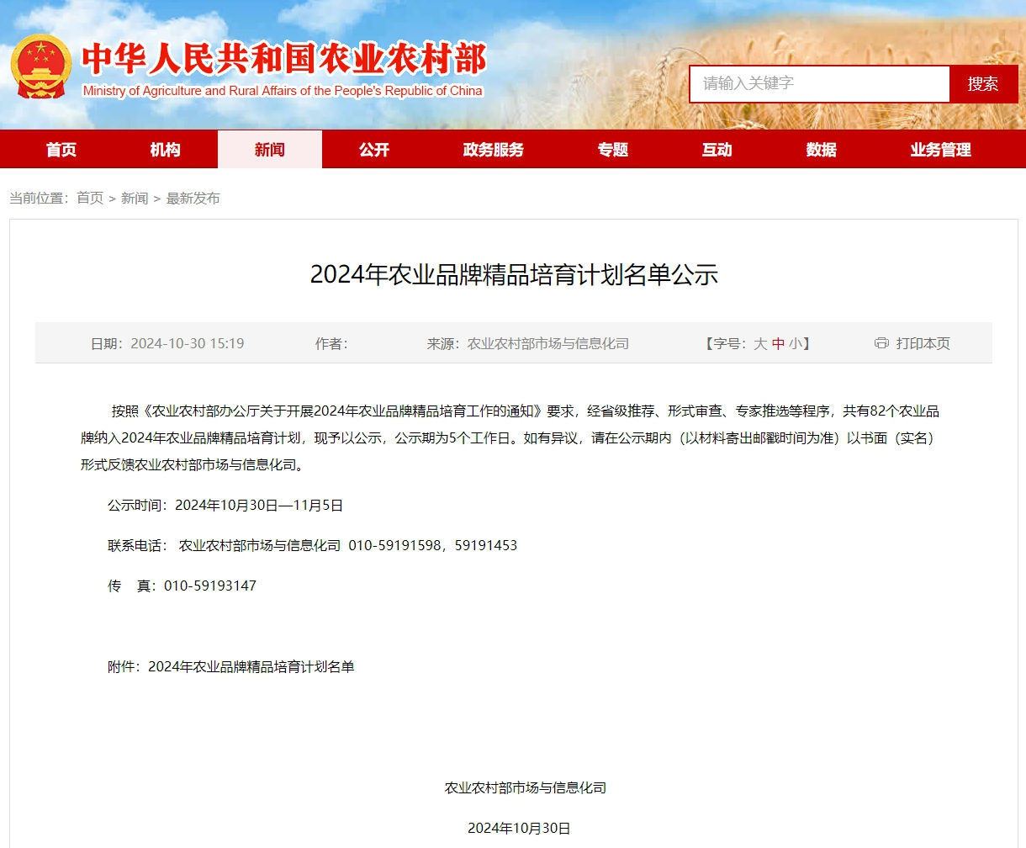This screenshot has width=1026, height=848.
Task: Click 最新发布 breadcrumb link
Action: [x=193, y=199]
